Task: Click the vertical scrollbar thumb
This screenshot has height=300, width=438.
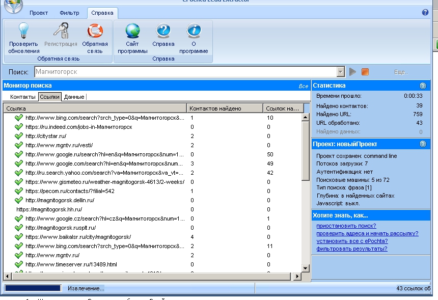Action: 305,151
